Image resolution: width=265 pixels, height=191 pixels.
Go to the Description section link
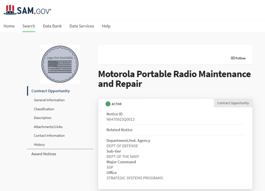pyautogui.click(x=43, y=118)
